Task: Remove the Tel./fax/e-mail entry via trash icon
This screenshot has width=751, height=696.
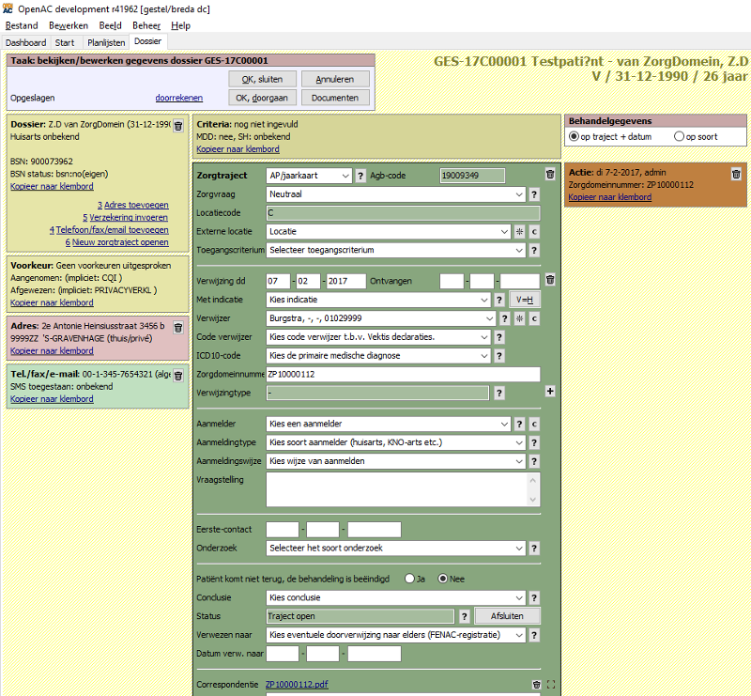Action: click(x=178, y=376)
